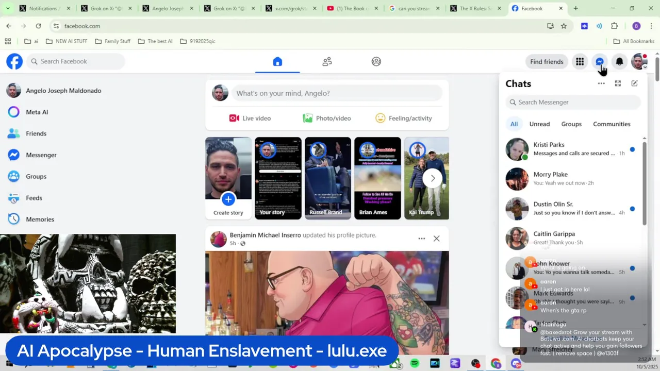Viewport: 660px width, 371px height.
Task: Toggle the Messenger chats icon in header
Action: click(x=600, y=62)
